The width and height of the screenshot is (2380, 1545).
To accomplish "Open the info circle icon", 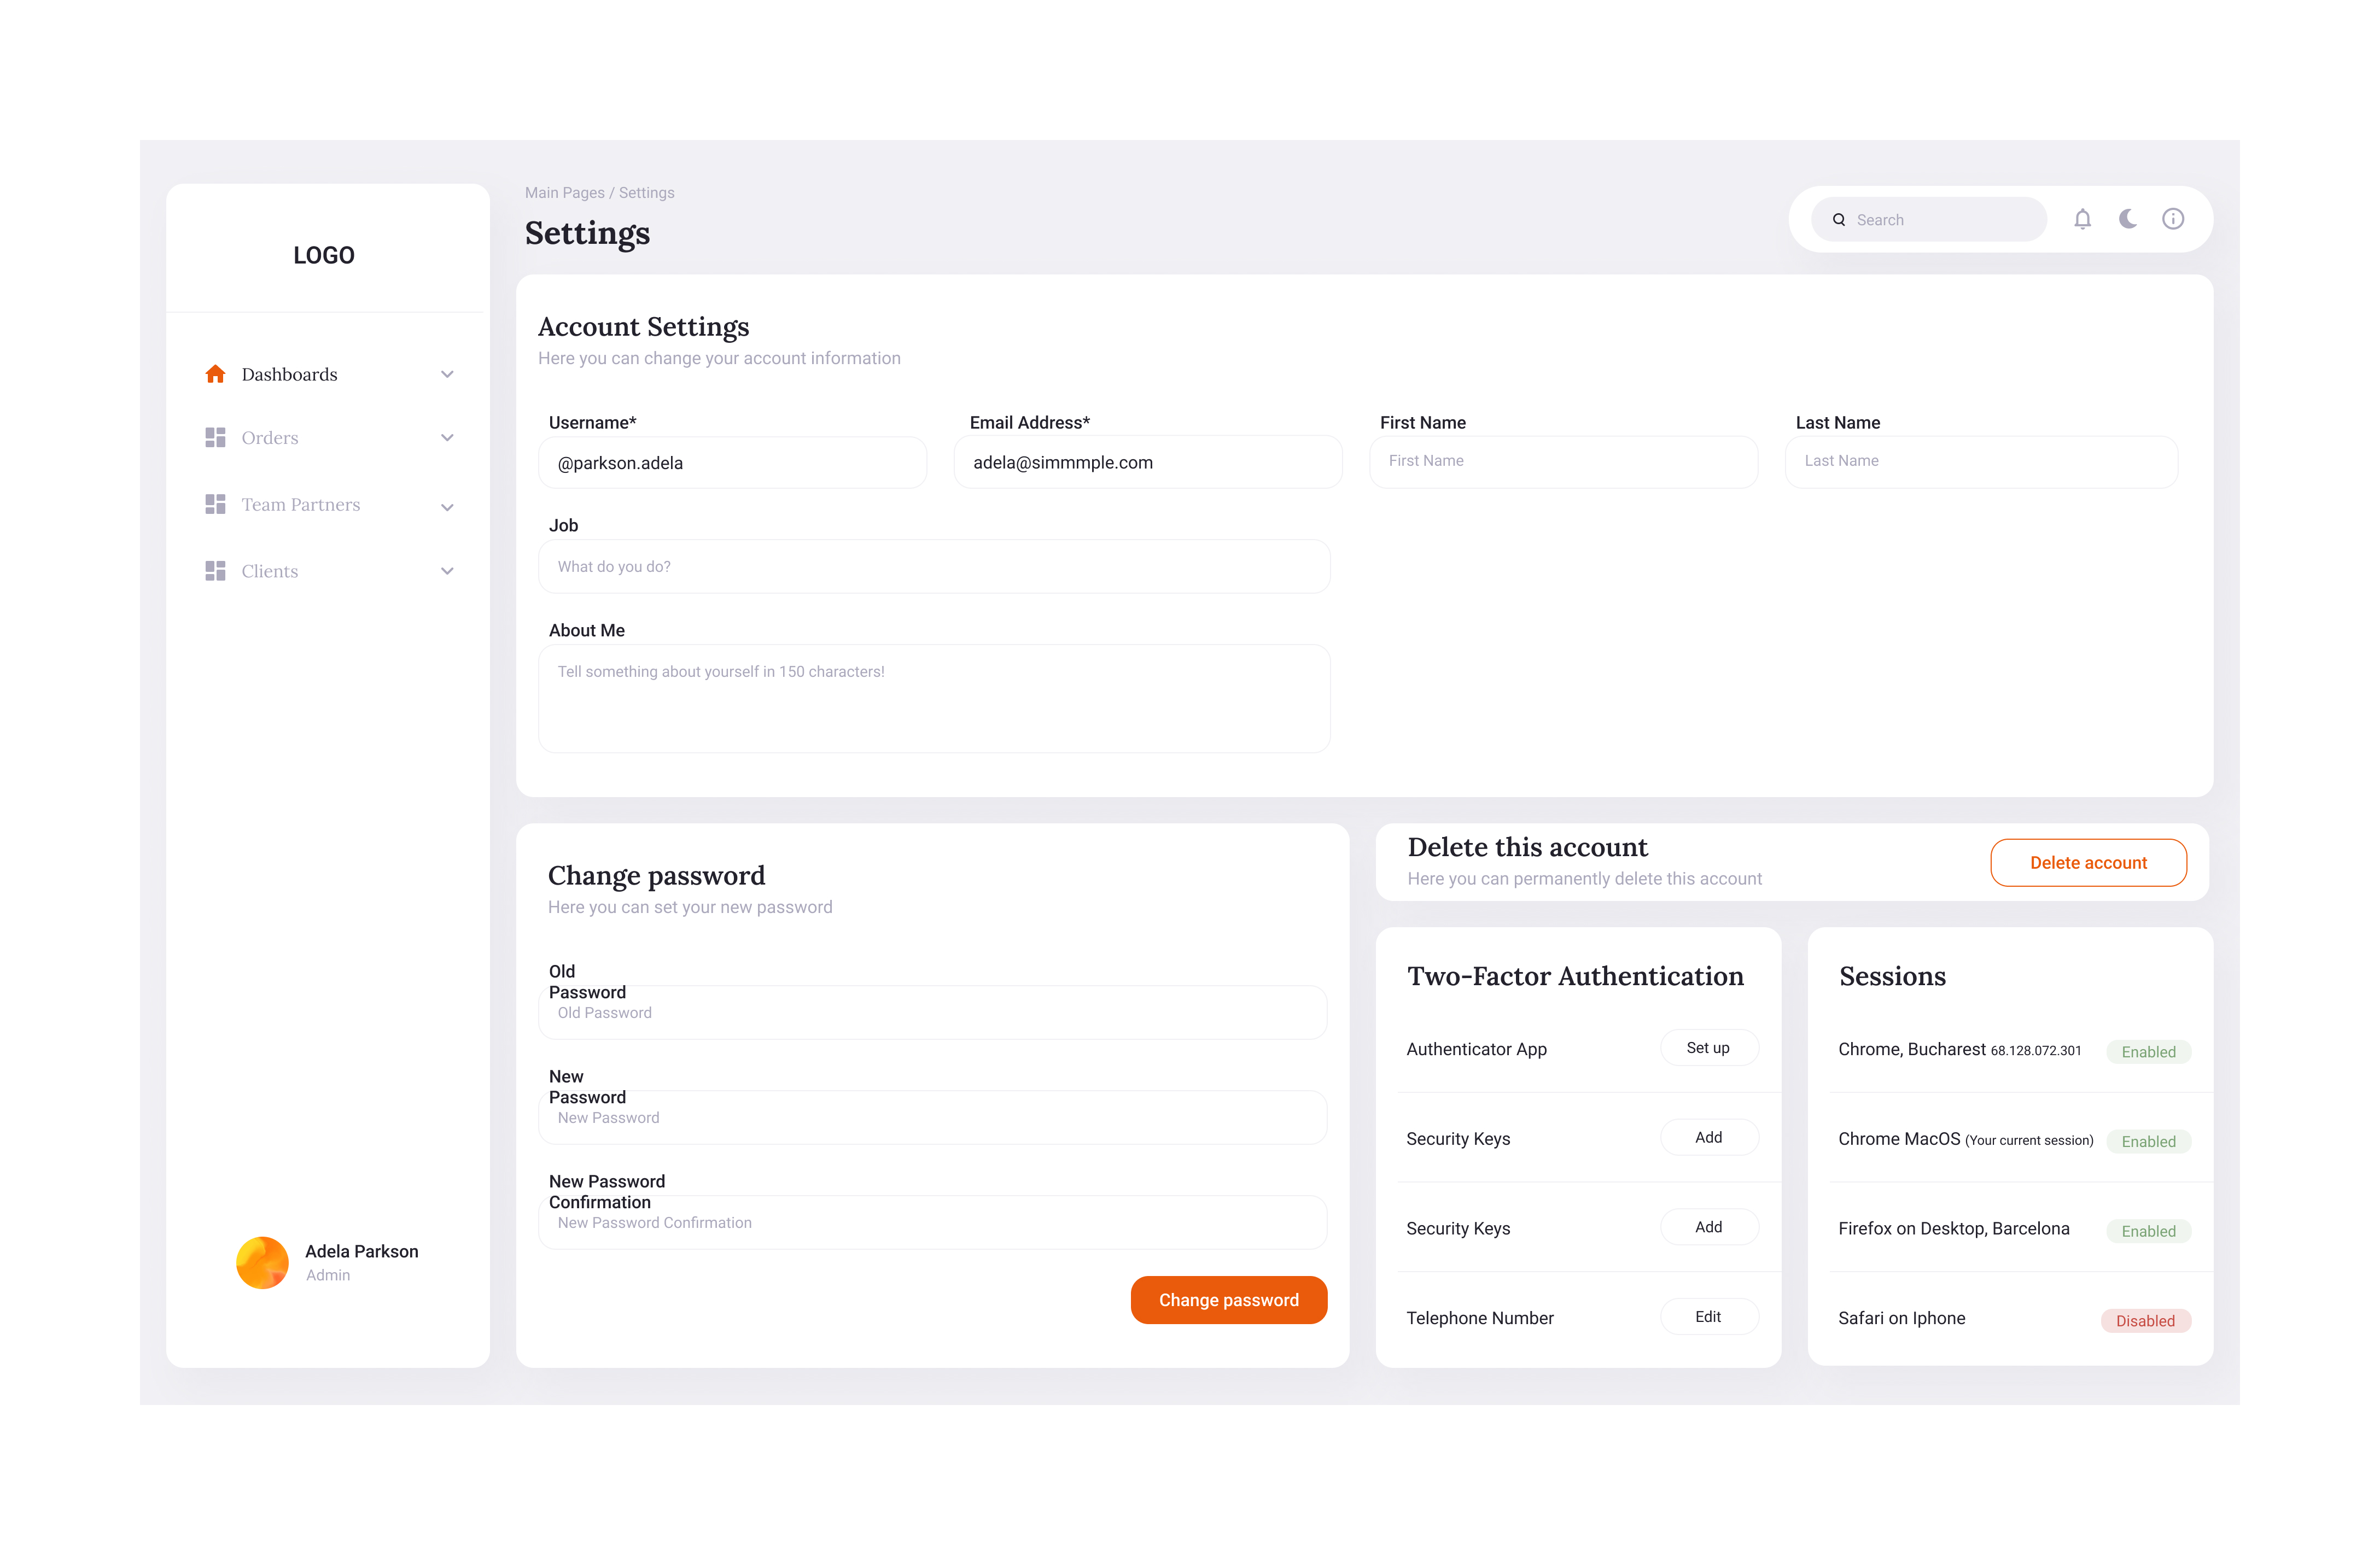I will (2172, 219).
